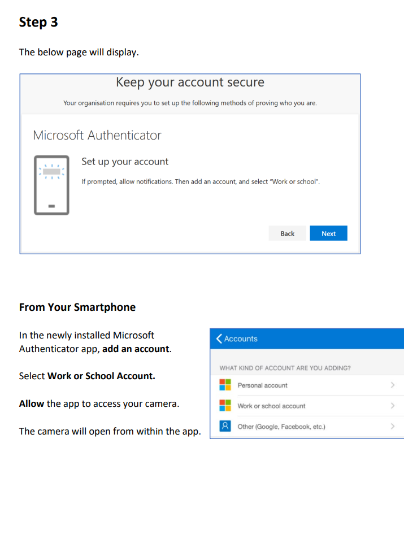Image resolution: width=404 pixels, height=534 pixels.
Task: Open the chevron on Work or school account row
Action: pyautogui.click(x=393, y=406)
